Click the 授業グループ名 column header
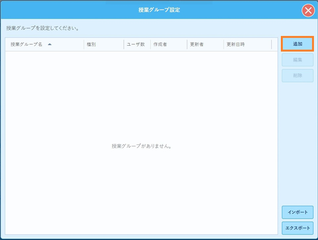This screenshot has width=318, height=240. pos(26,44)
